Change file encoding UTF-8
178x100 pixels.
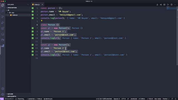click(123, 99)
